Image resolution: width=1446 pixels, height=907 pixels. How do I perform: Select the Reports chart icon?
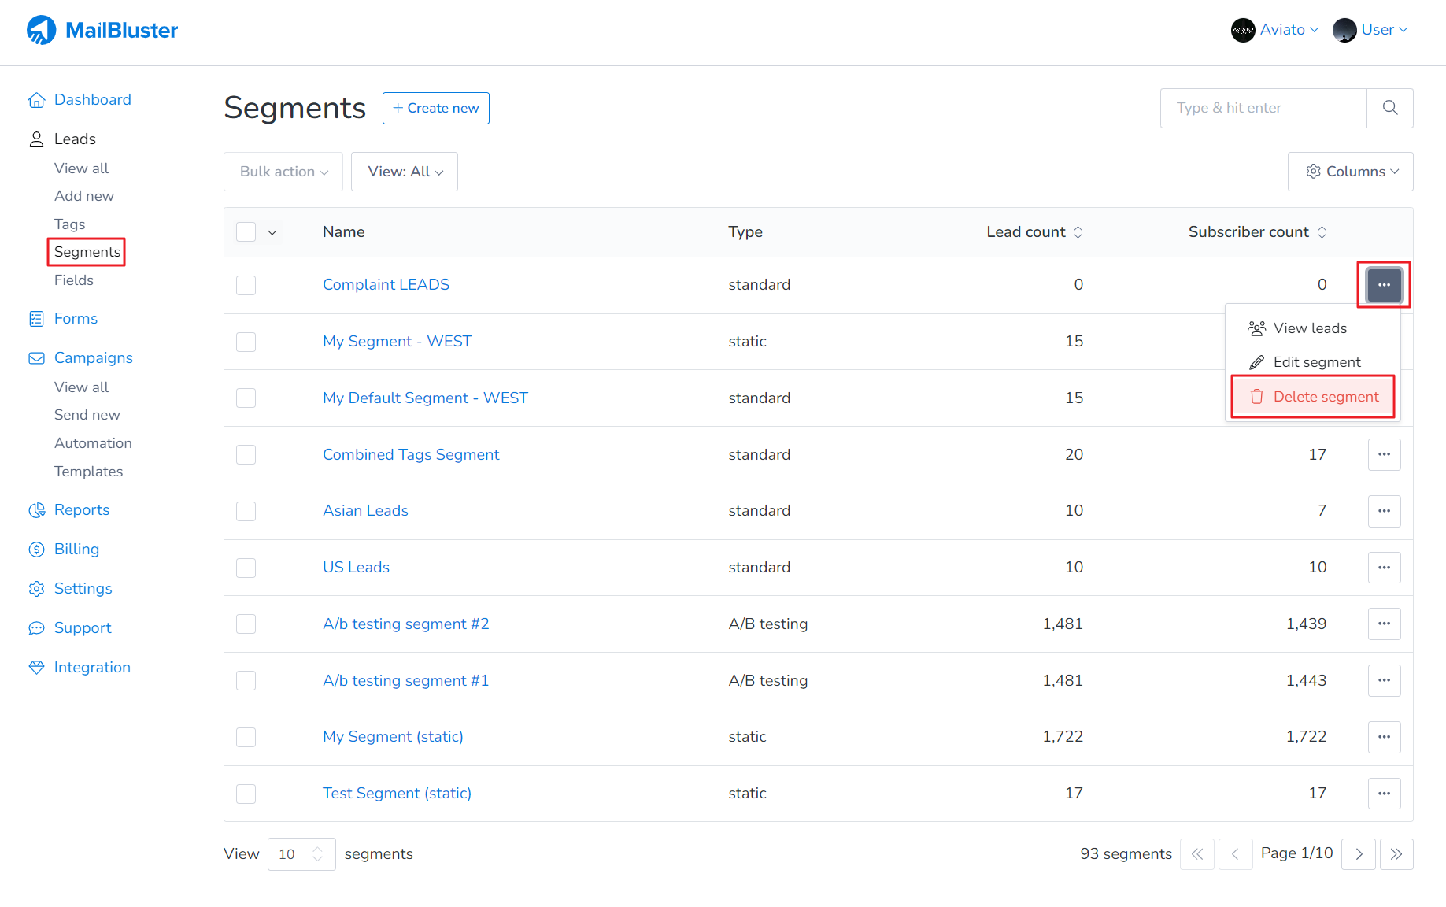click(36, 509)
